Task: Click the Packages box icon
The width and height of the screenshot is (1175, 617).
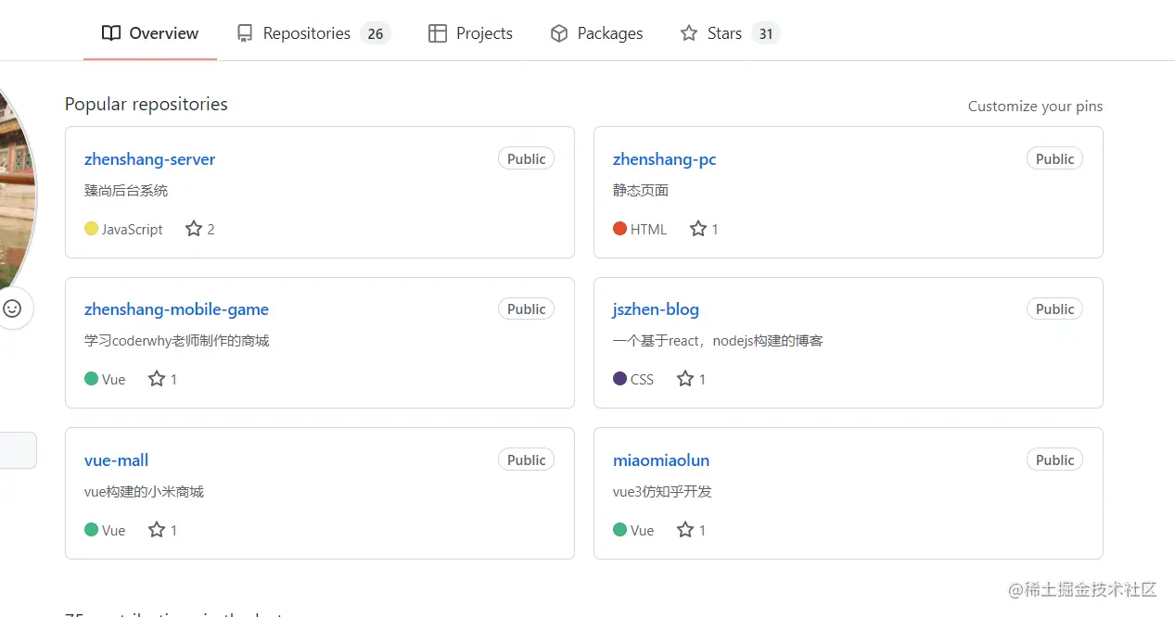Action: pyautogui.click(x=559, y=33)
